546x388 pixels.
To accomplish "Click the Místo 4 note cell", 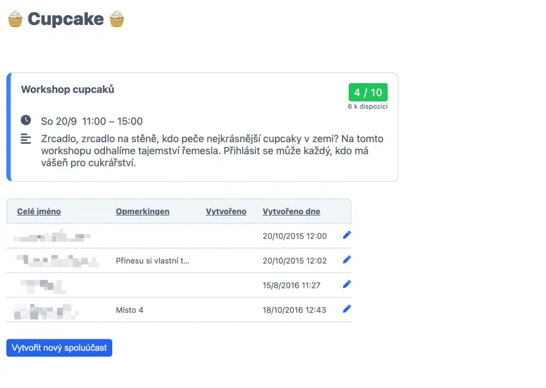I will tap(129, 310).
